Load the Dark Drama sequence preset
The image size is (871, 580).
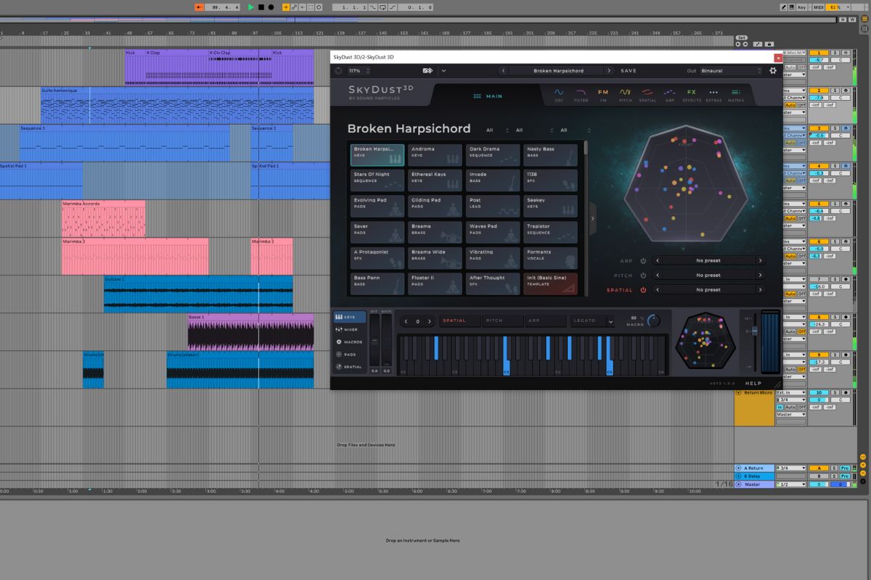click(x=493, y=154)
